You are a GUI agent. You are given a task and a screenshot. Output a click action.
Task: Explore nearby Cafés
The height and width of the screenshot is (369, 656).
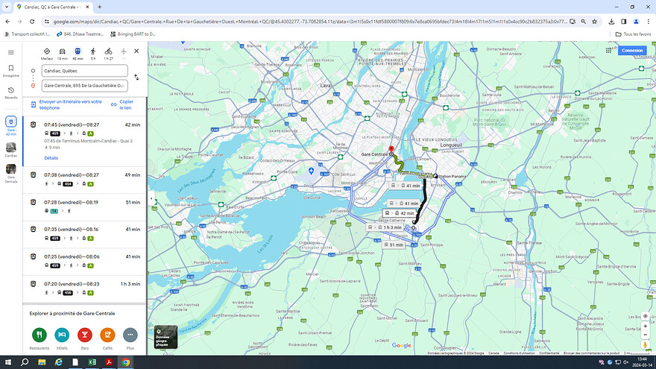pyautogui.click(x=107, y=338)
